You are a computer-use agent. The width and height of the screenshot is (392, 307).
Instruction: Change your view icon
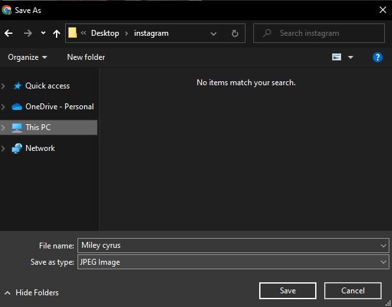pos(337,57)
